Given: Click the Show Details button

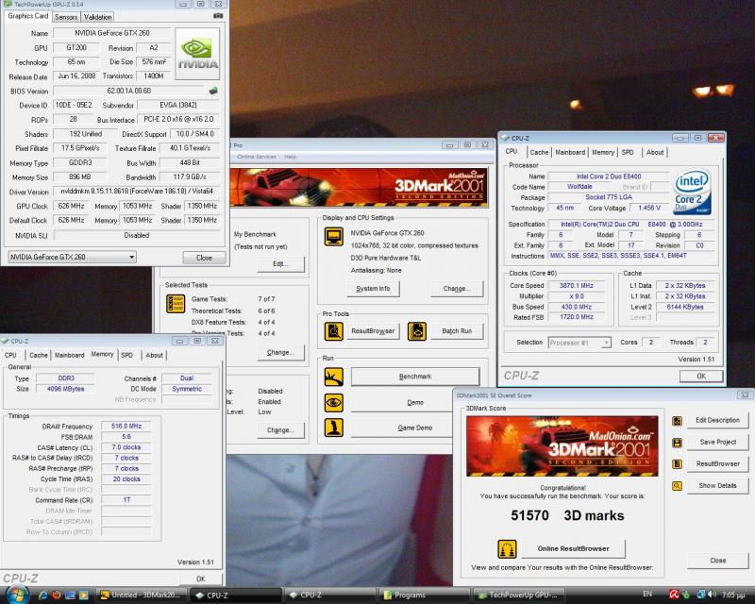Looking at the screenshot, I should point(717,486).
